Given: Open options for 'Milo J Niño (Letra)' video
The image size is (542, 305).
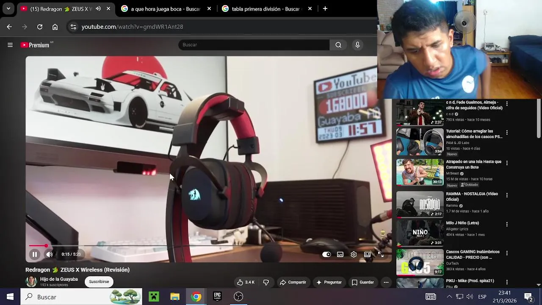Looking at the screenshot, I should point(507,224).
